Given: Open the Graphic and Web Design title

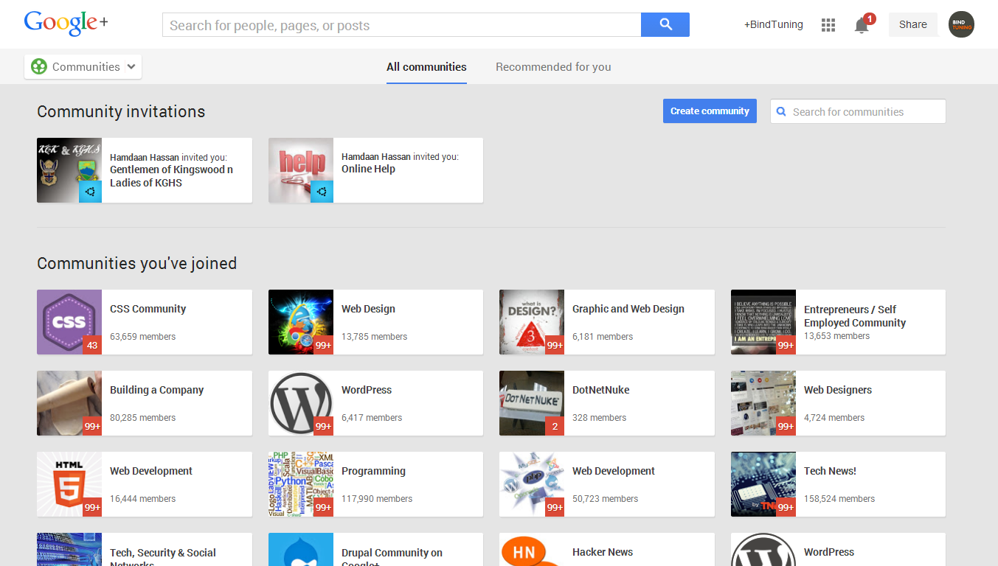Looking at the screenshot, I should tap(628, 309).
